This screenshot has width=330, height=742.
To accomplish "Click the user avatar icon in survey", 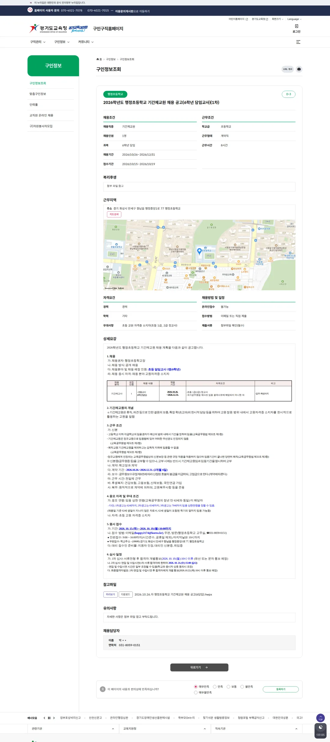I will click(x=103, y=689).
